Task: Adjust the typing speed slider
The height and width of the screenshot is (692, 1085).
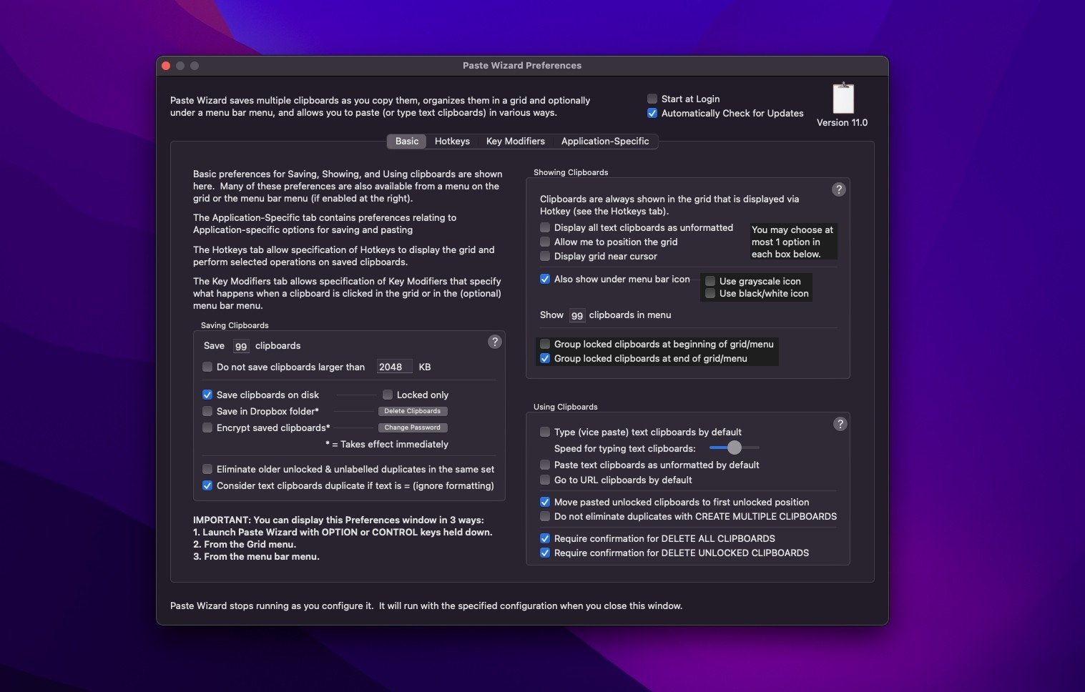Action: (735, 448)
